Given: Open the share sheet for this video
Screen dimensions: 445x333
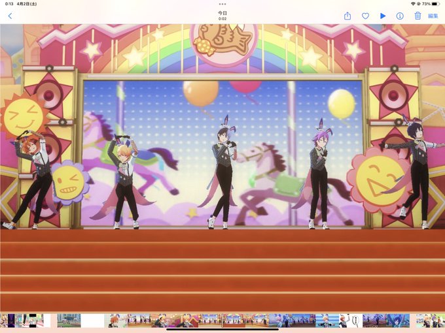Looking at the screenshot, I should tap(347, 16).
